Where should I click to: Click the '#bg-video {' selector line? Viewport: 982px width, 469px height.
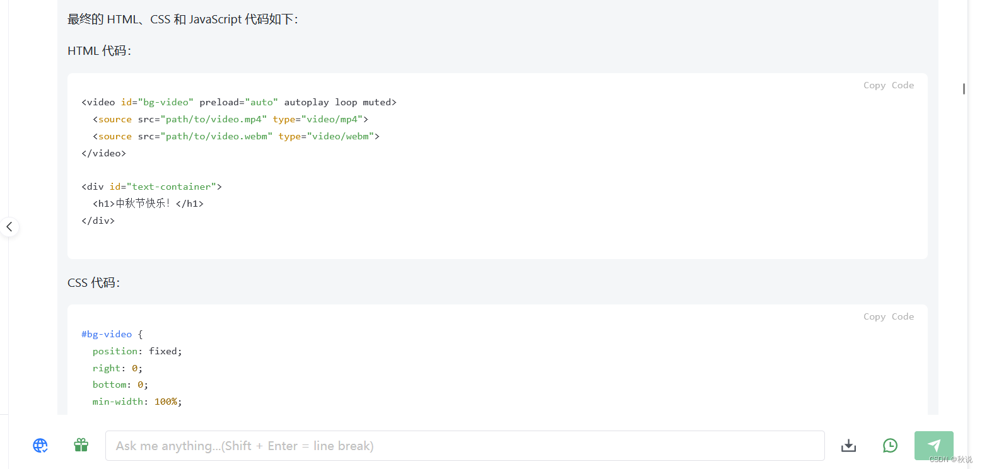coord(112,334)
